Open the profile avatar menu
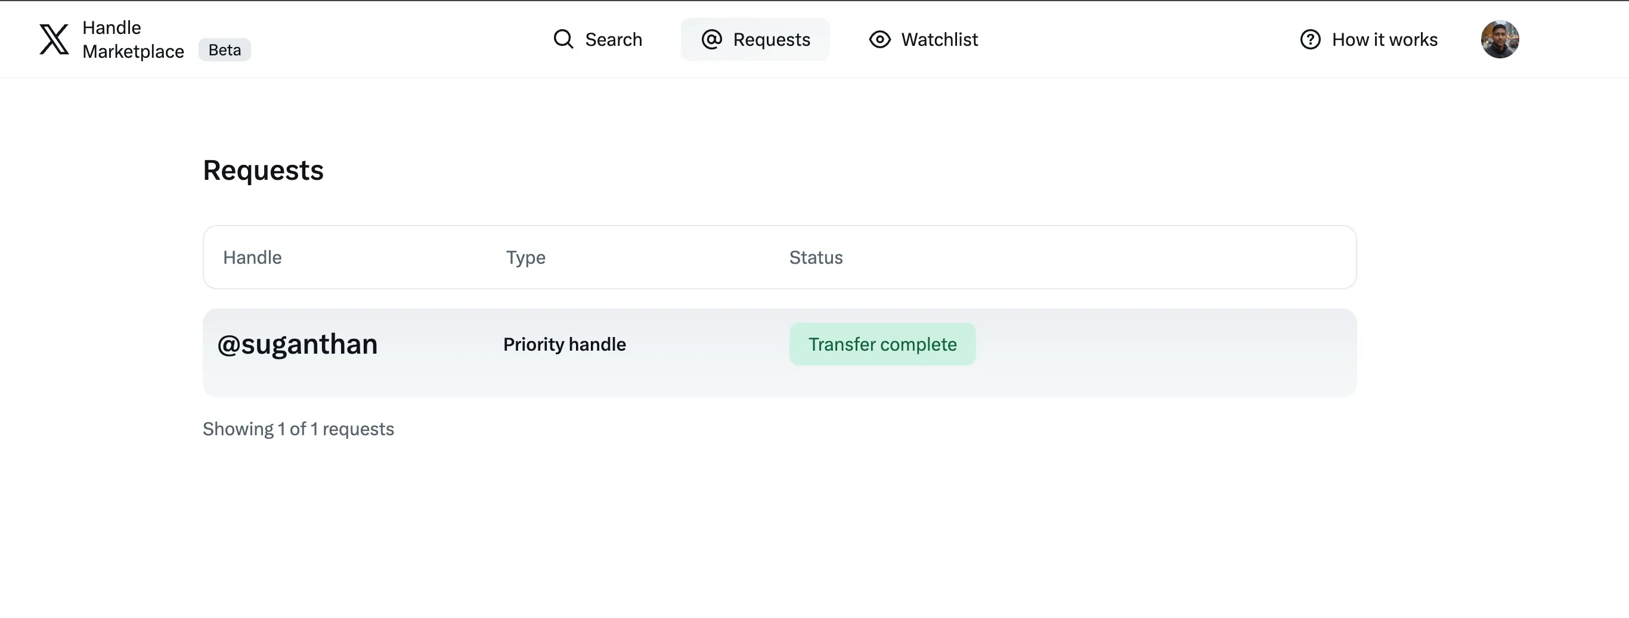The width and height of the screenshot is (1629, 618). 1500,39
